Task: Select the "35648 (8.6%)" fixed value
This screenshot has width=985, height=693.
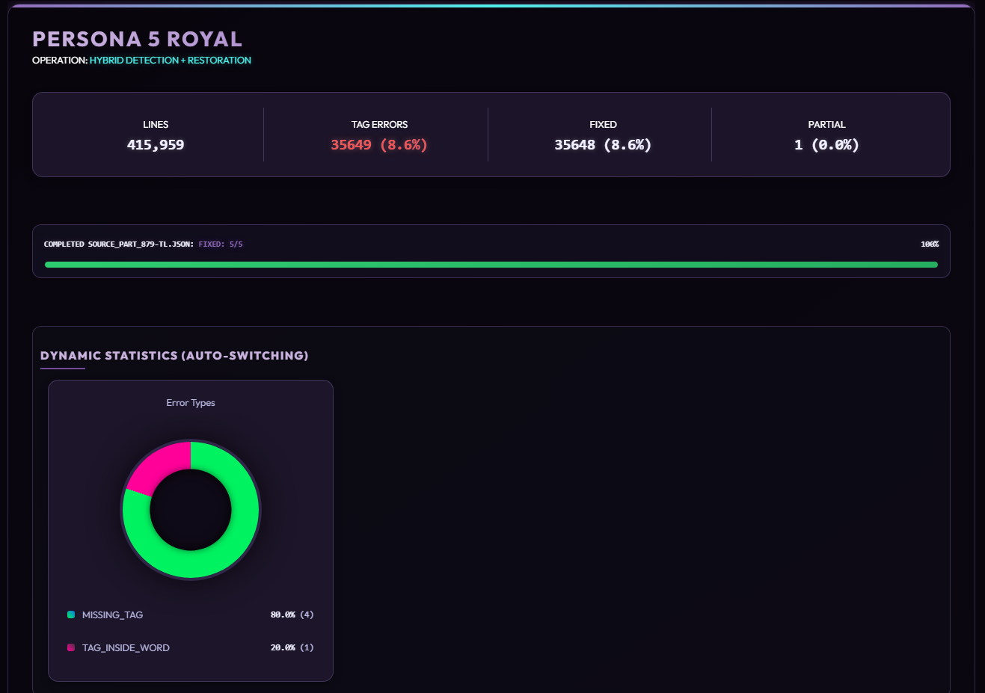Action: (x=603, y=144)
